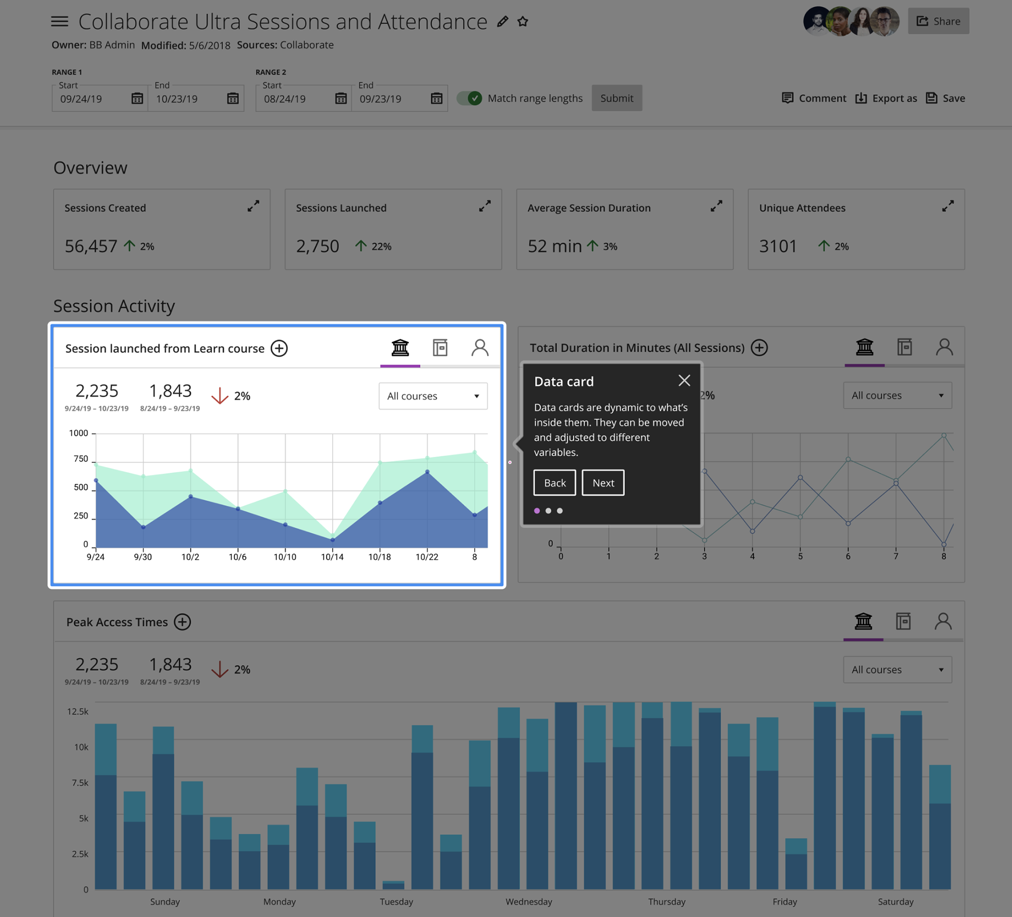Click the Save button

coord(946,98)
